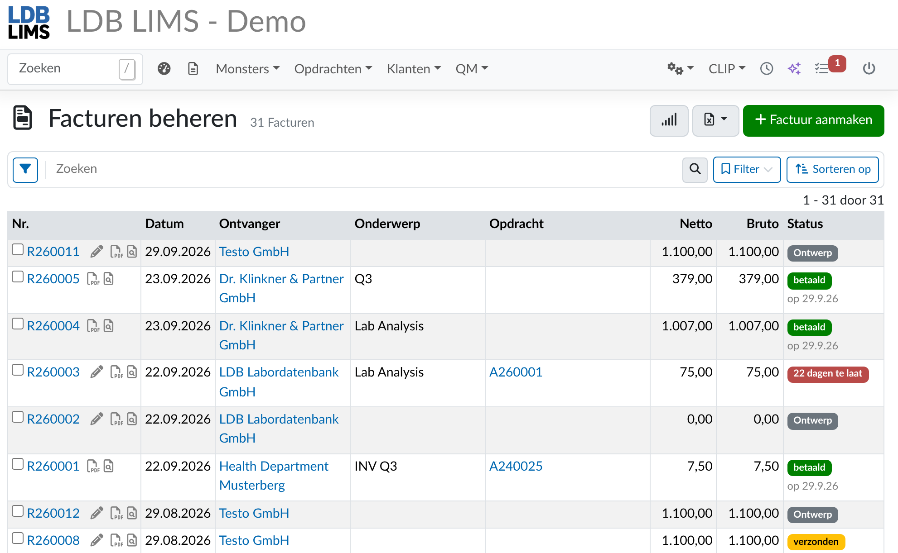Image resolution: width=898 pixels, height=553 pixels.
Task: Open order A260001 link
Action: click(516, 372)
